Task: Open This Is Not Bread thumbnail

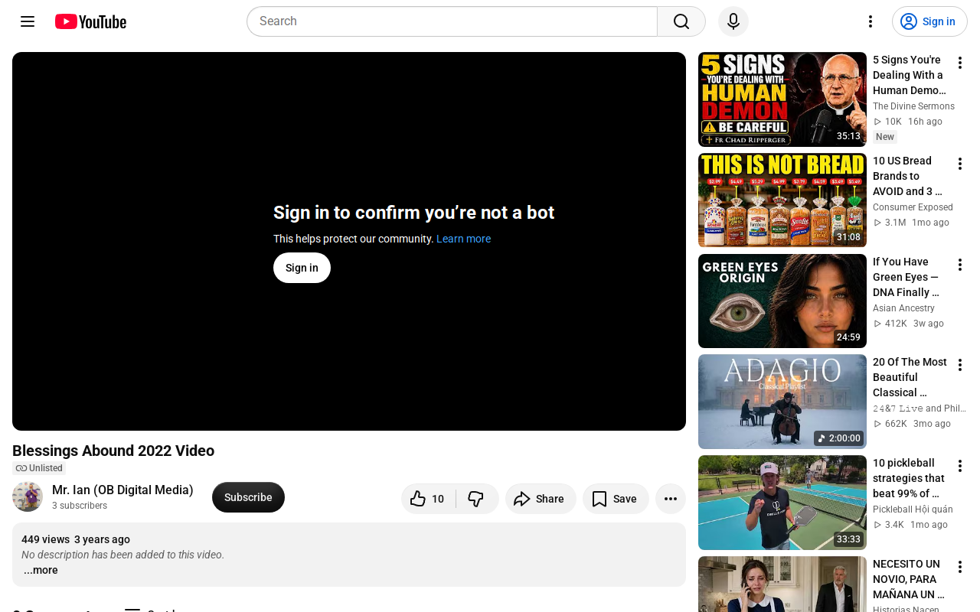Action: [x=782, y=200]
